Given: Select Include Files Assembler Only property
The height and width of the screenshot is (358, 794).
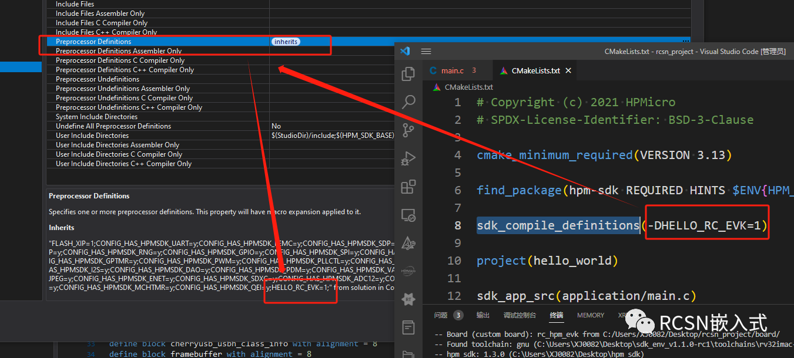Looking at the screenshot, I should point(368,13).
